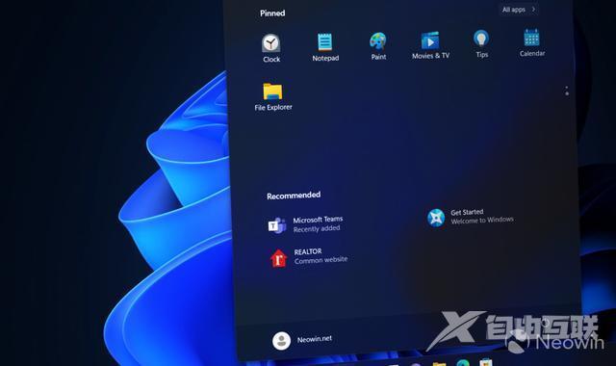Open the Paint app
The width and height of the screenshot is (616, 366).
(378, 46)
